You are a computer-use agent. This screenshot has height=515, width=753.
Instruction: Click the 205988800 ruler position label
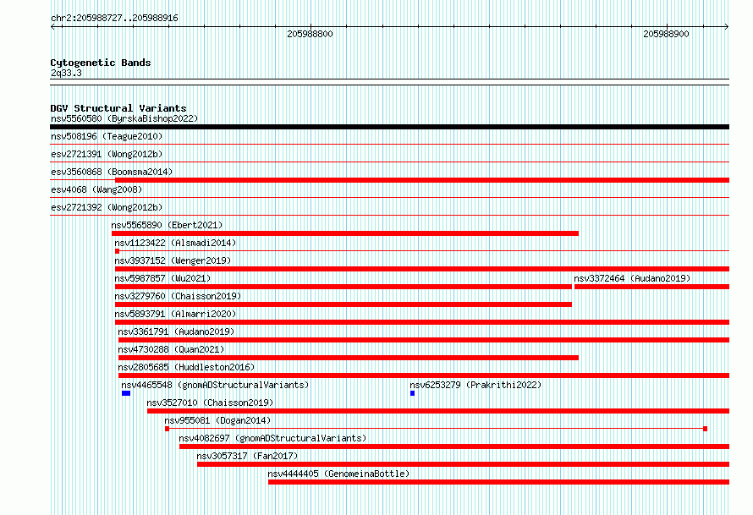(x=310, y=34)
